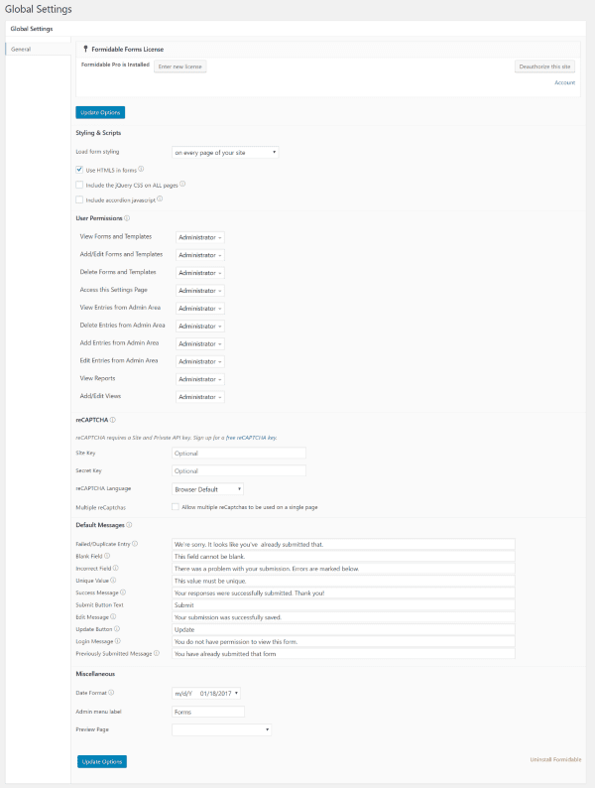Image resolution: width=595 pixels, height=788 pixels.
Task: Expand the reCAPTCHA Language dropdown
Action: click(207, 489)
